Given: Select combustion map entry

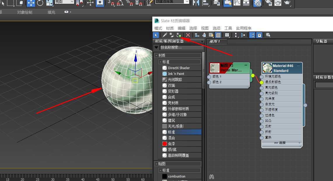Looking at the screenshot, I should point(182,176).
